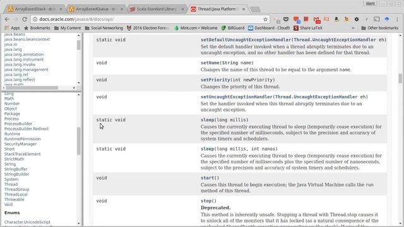The image size is (404, 227).
Task: Click the docs.oracle.com address bar
Action: pyautogui.click(x=150, y=20)
